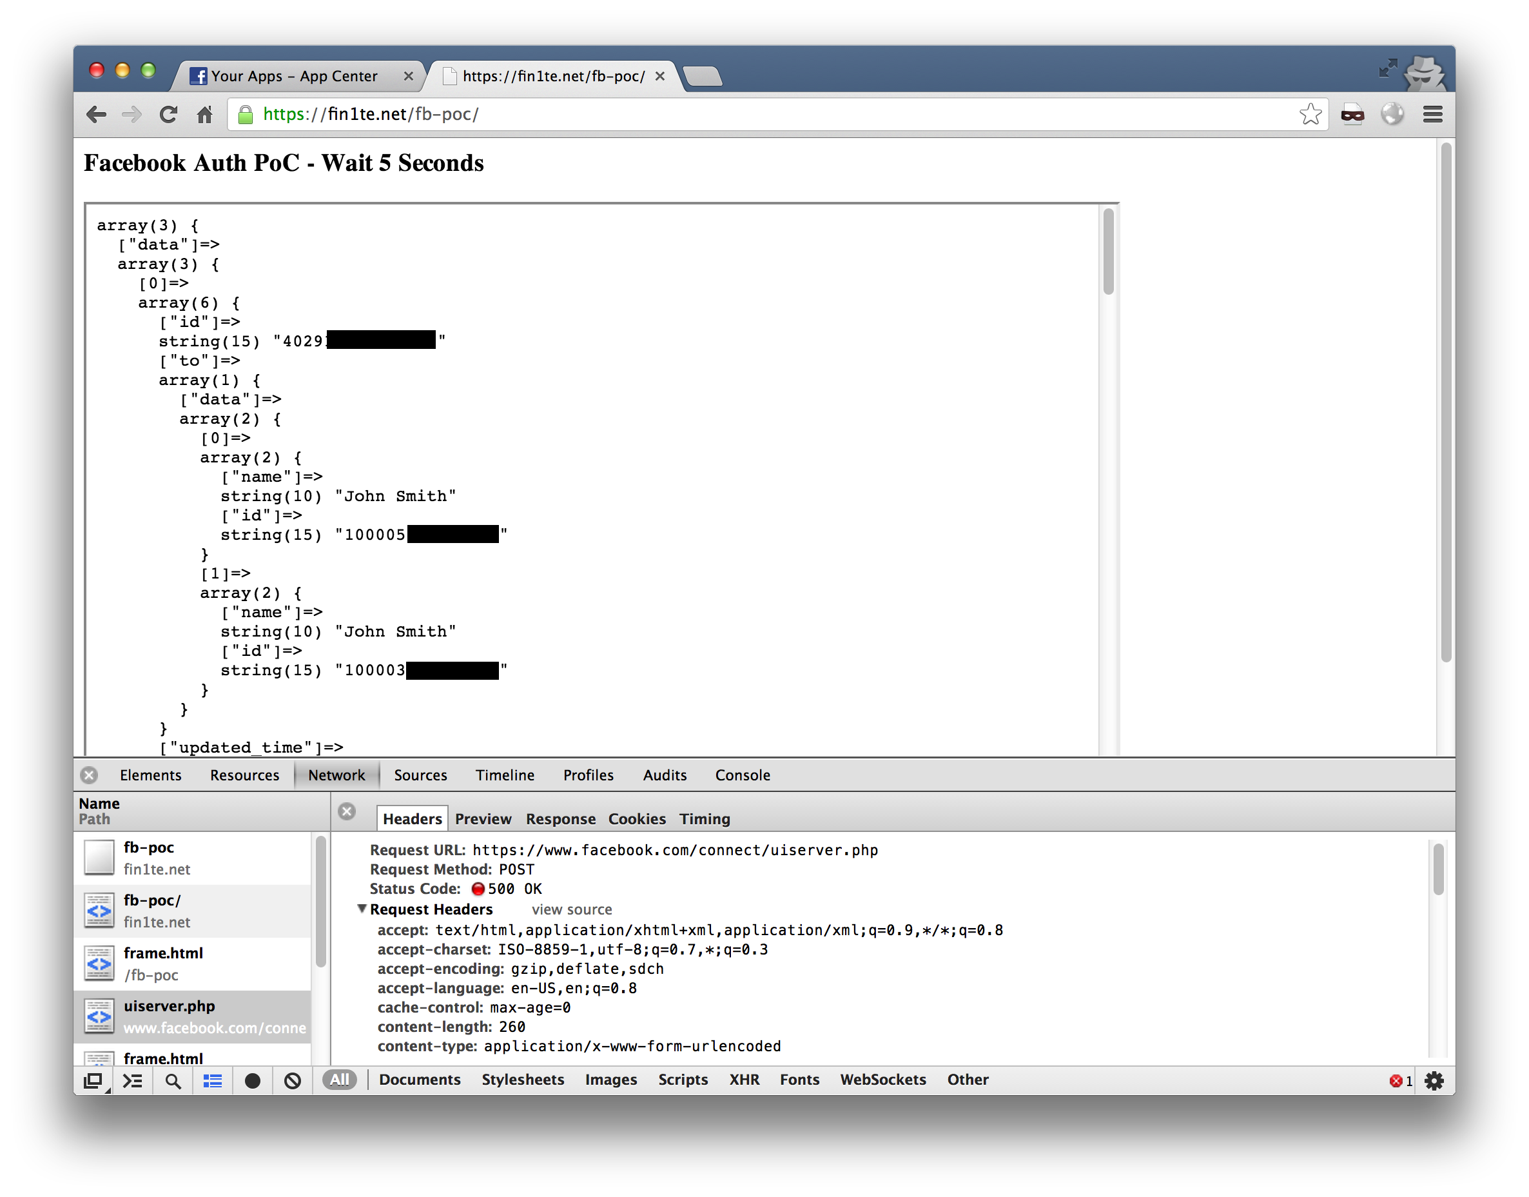
Task: Click the main page vertical scrollbar
Action: tap(1446, 403)
